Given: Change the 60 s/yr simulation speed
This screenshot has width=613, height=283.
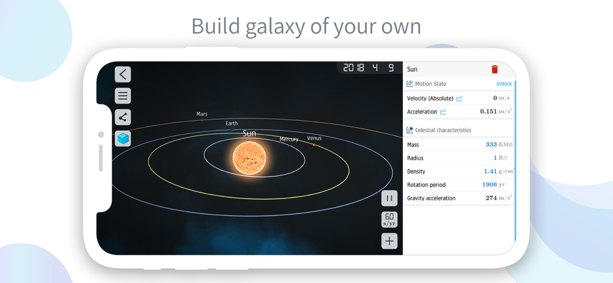Looking at the screenshot, I should [389, 220].
